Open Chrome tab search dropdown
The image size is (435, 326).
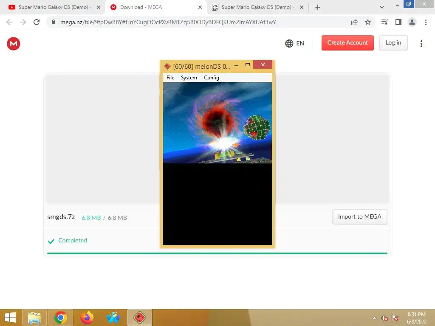382,7
